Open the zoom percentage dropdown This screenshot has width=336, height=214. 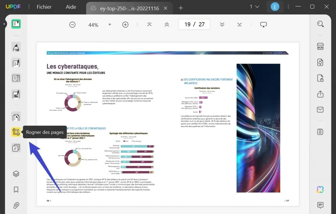point(109,24)
